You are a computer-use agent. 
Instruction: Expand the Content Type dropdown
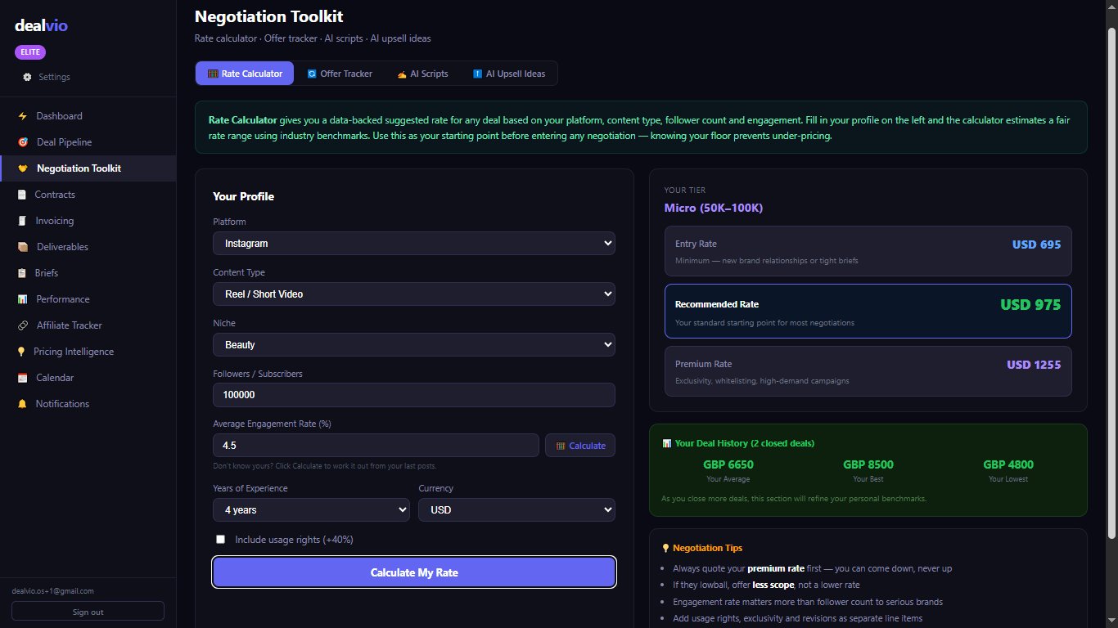(x=413, y=294)
